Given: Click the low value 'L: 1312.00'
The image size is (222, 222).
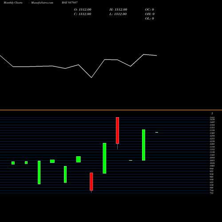Looking at the screenshot, I should (x=118, y=14).
